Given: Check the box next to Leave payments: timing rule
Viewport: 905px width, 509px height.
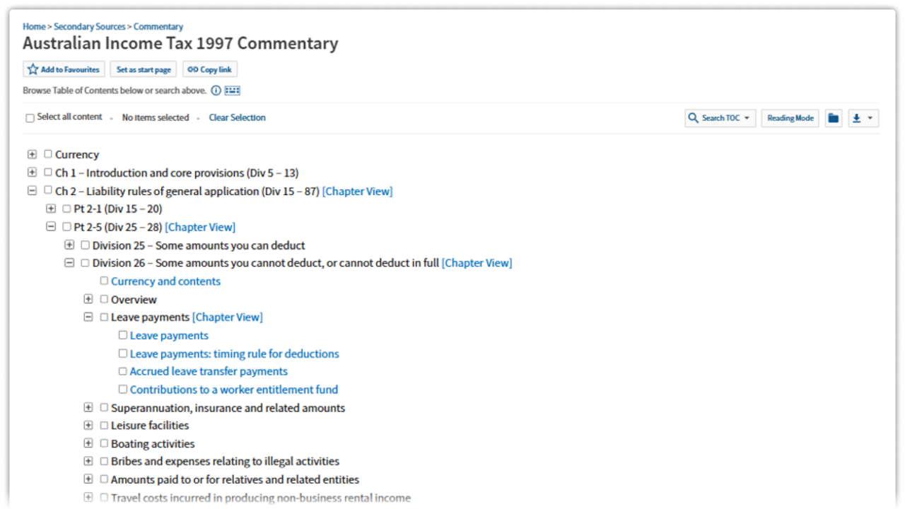Looking at the screenshot, I should point(123,353).
